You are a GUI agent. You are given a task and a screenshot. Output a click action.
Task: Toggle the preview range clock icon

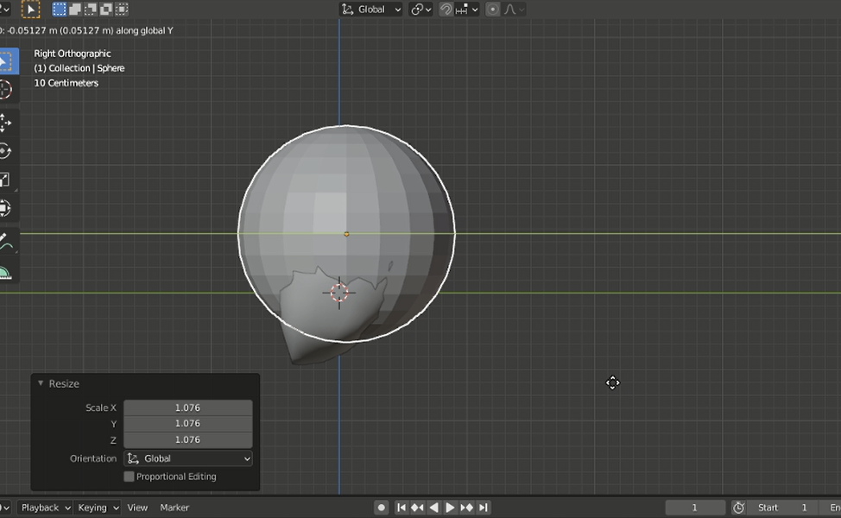point(738,508)
